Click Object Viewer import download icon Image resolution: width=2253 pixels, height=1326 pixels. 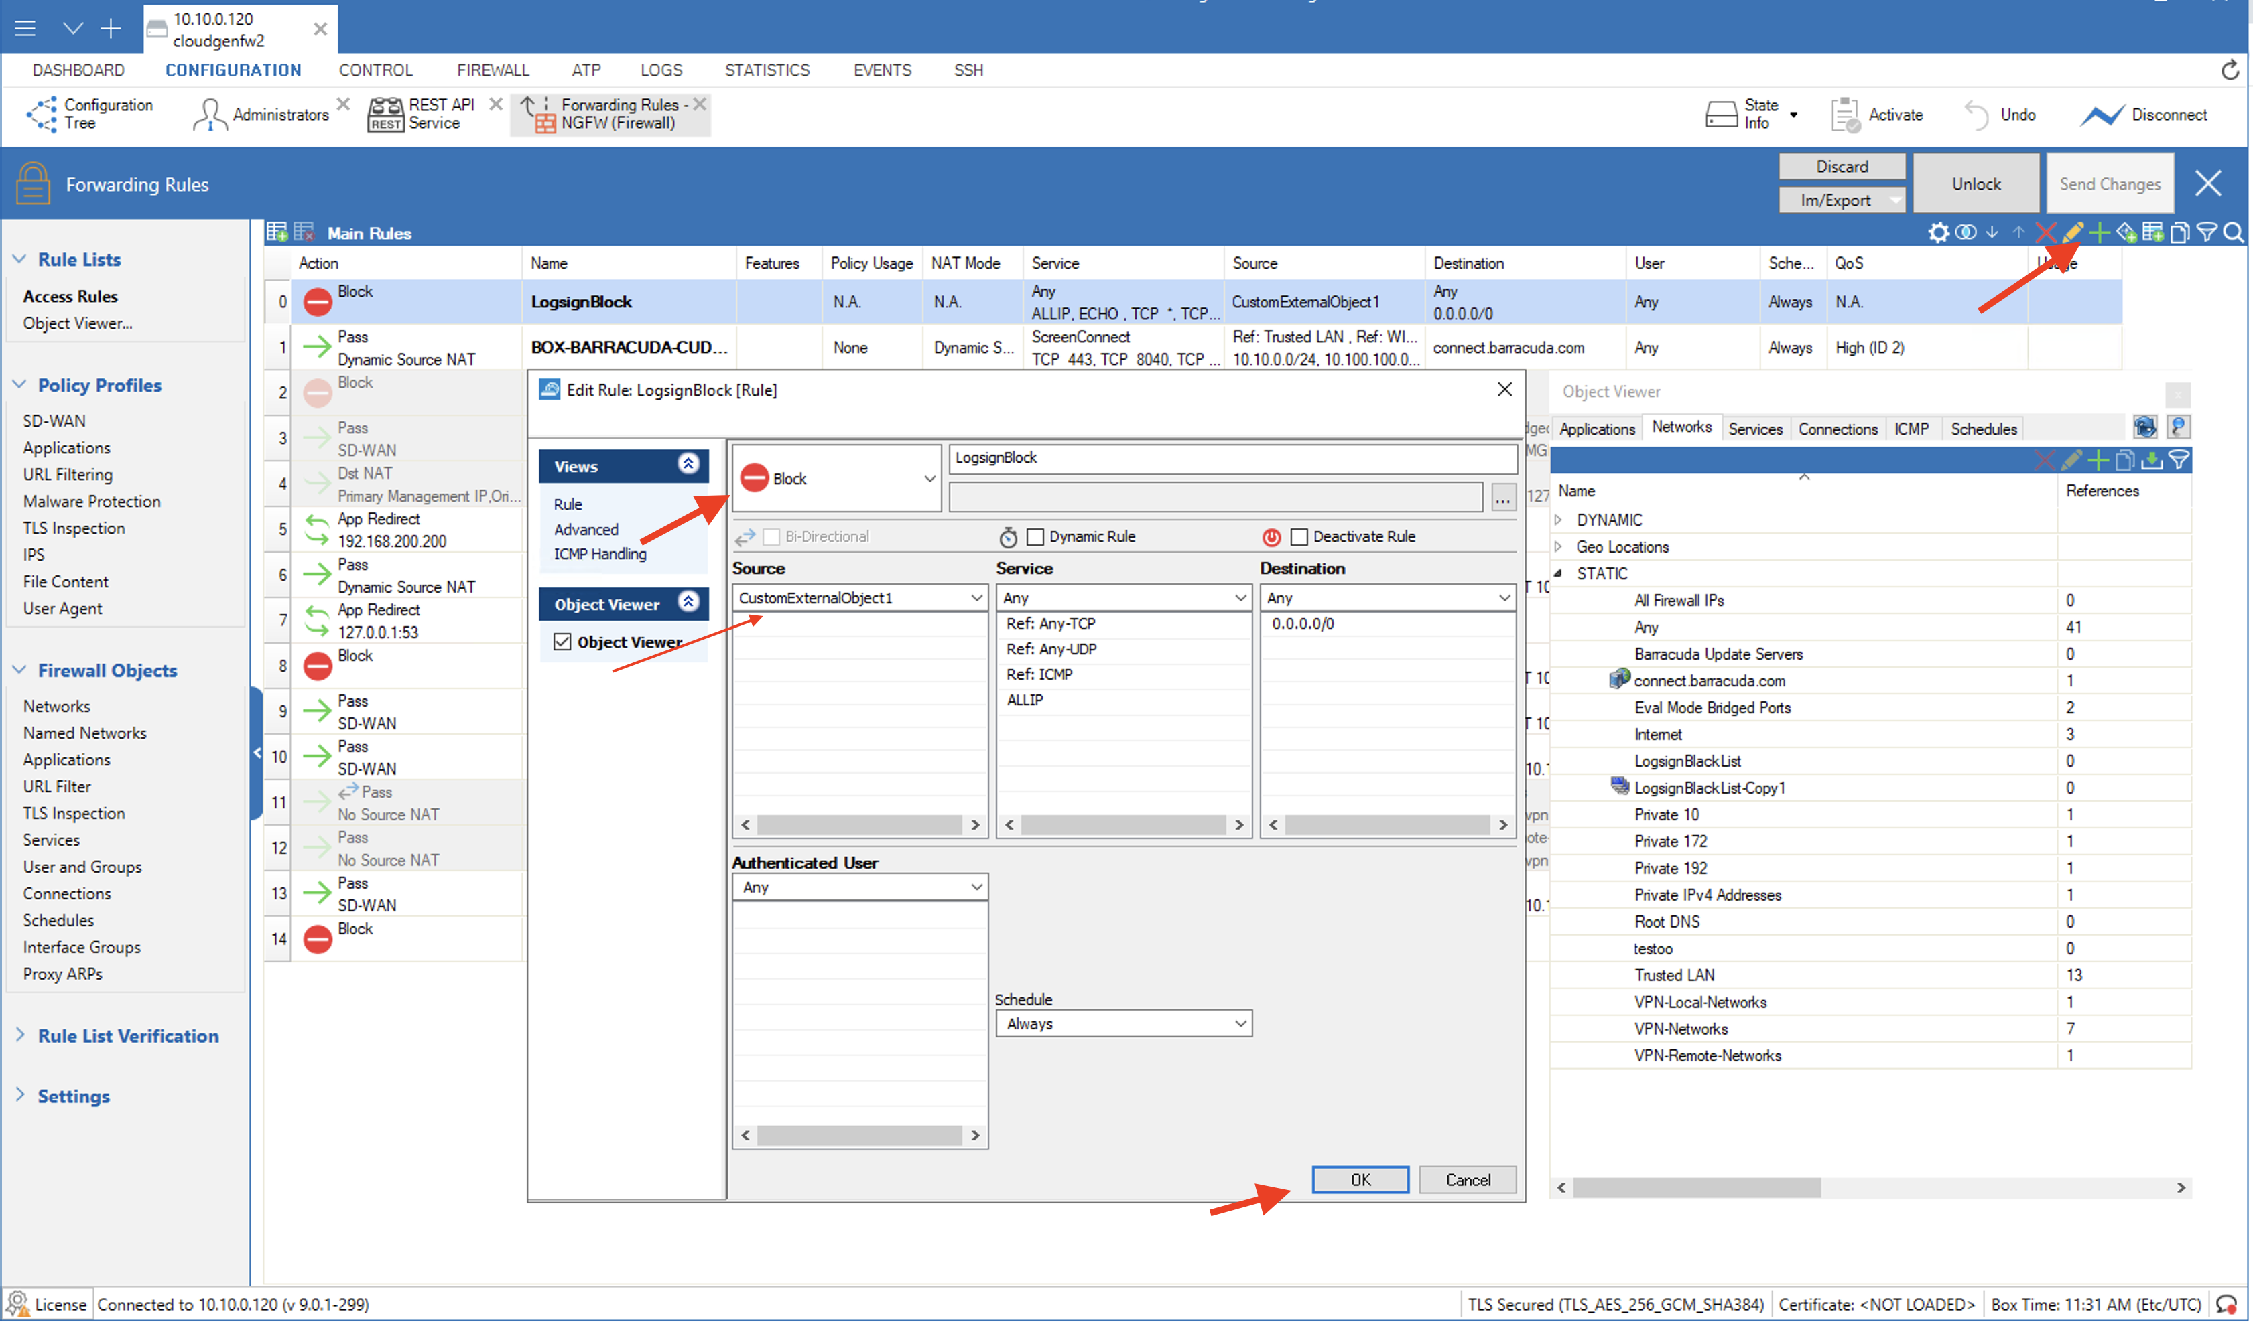(2152, 461)
